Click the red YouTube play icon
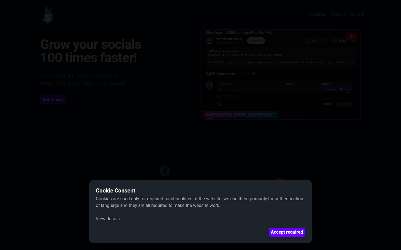The image size is (401, 250). click(351, 36)
